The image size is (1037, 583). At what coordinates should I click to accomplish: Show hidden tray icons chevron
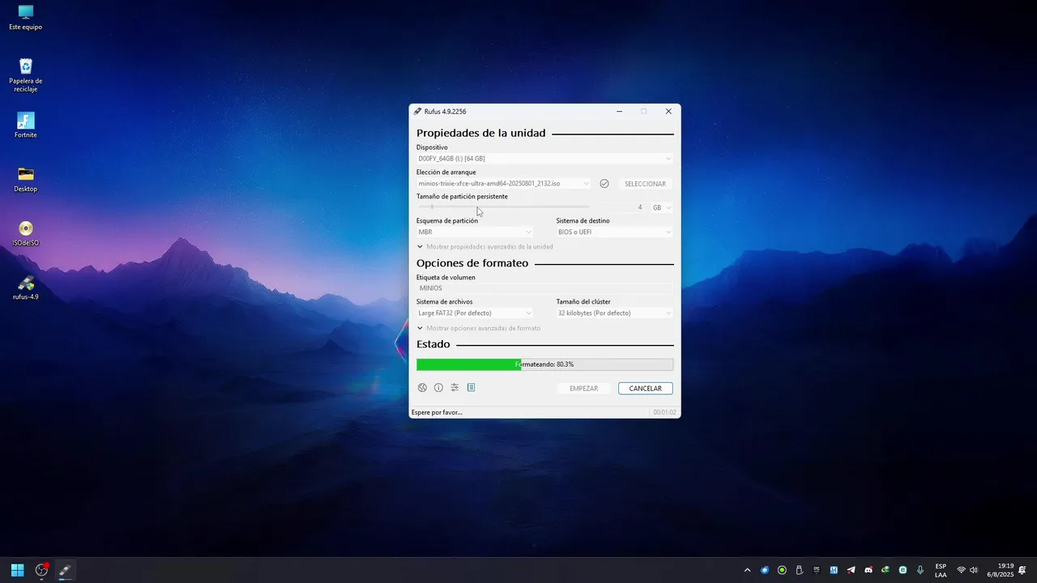pyautogui.click(x=747, y=570)
